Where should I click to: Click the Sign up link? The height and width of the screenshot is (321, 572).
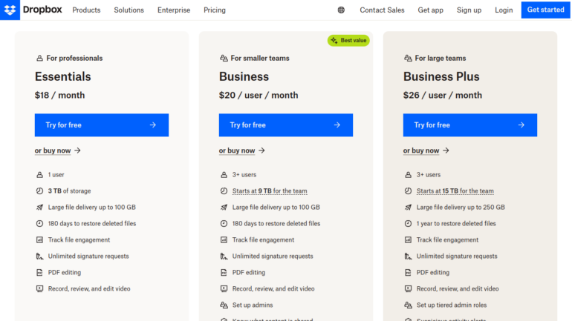click(x=469, y=10)
